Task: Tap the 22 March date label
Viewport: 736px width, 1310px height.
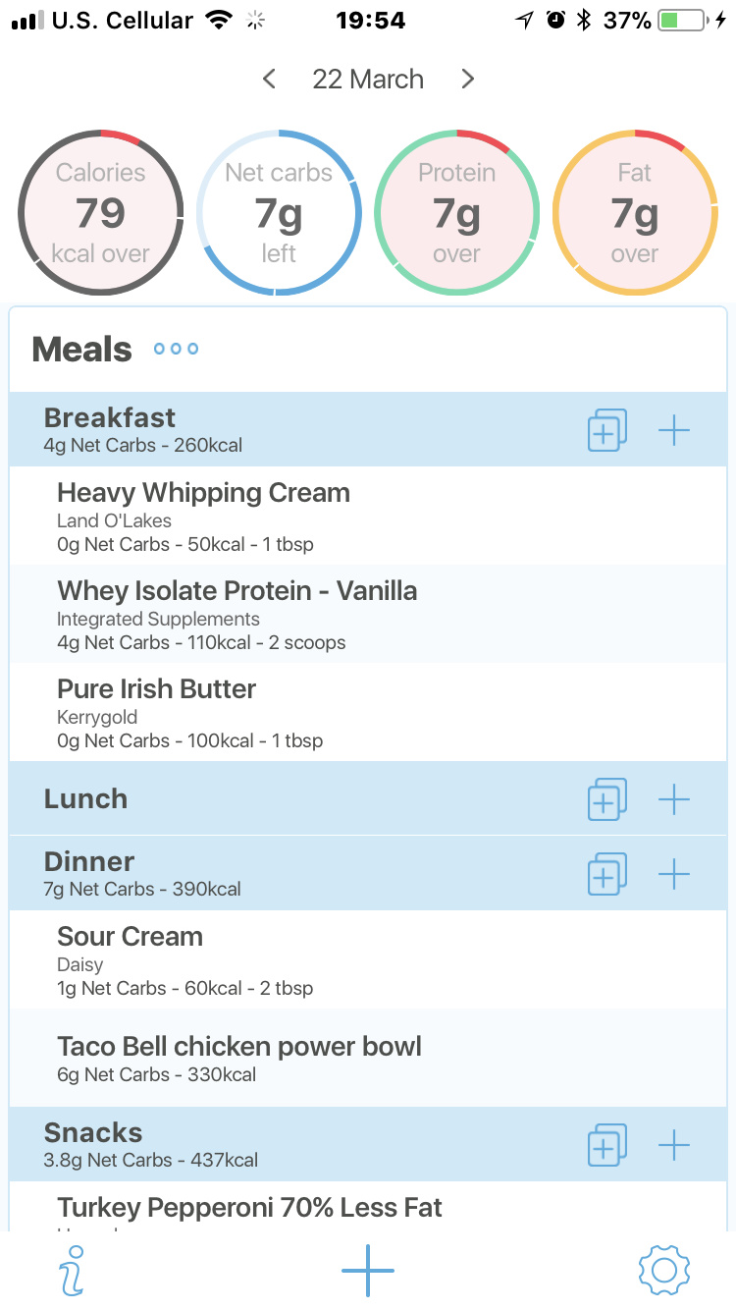Action: point(368,80)
